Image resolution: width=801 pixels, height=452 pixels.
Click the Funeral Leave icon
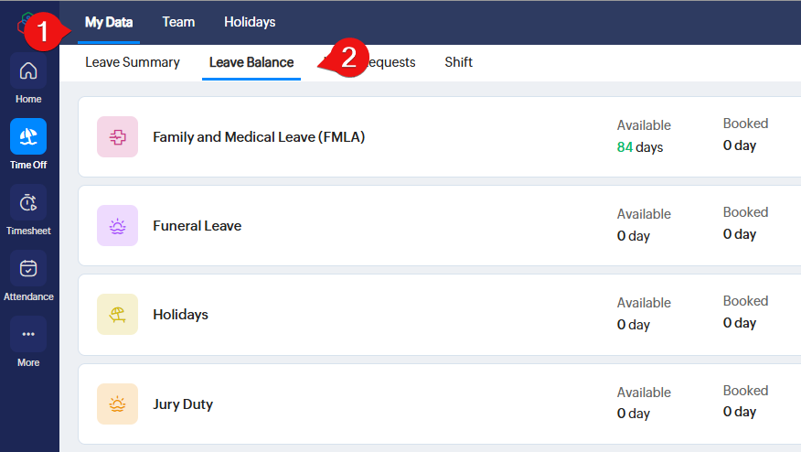[117, 226]
